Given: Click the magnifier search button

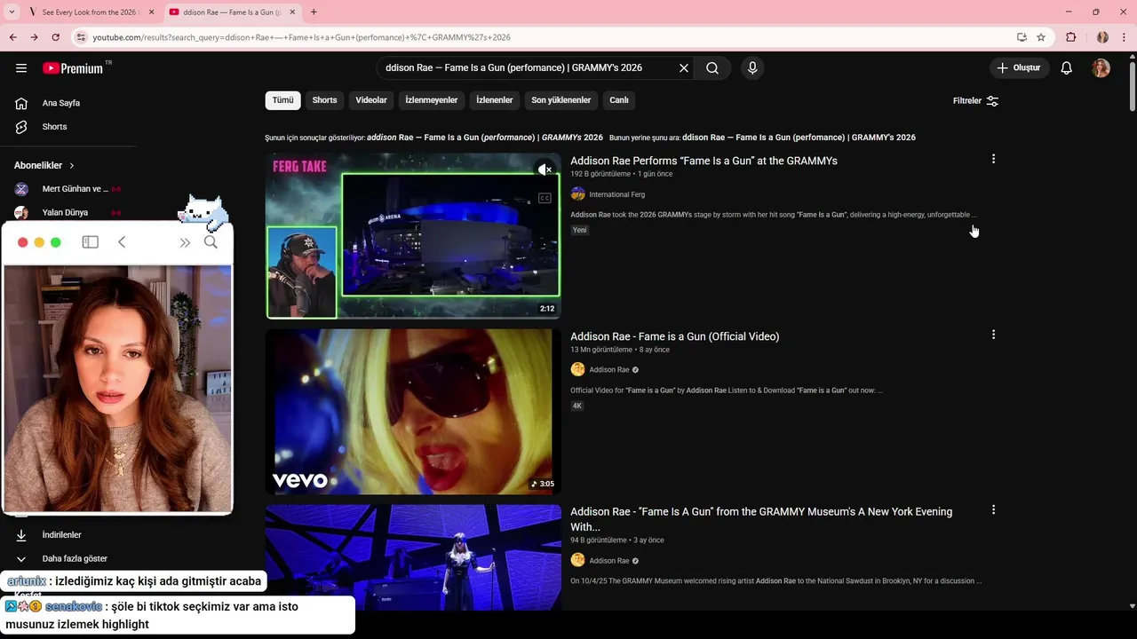Looking at the screenshot, I should click(x=712, y=68).
